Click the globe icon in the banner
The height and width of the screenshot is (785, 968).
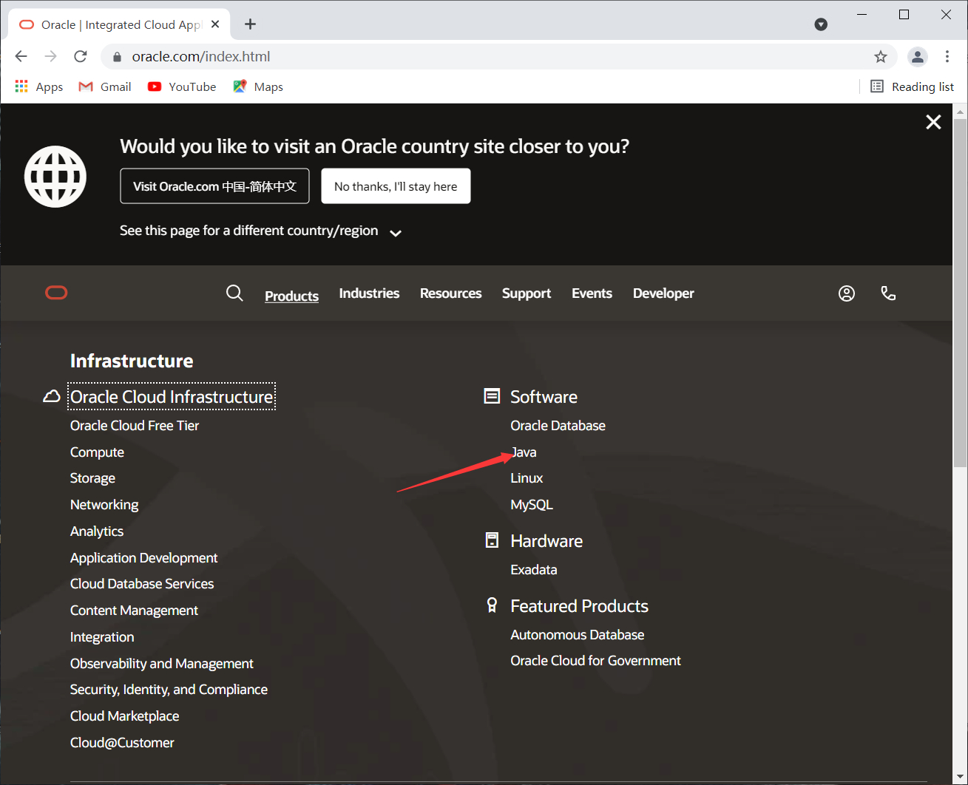(55, 177)
